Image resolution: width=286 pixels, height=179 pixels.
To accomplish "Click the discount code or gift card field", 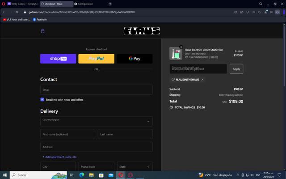I will [198, 69].
